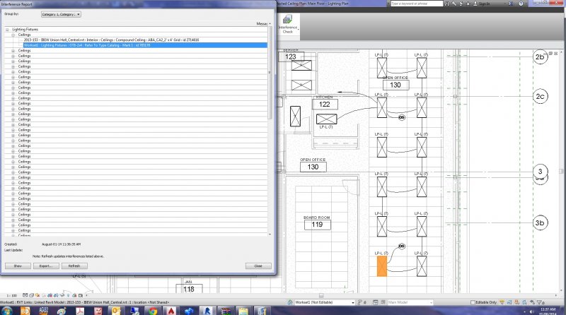Open WinRAR archive app from the taskbar
The height and width of the screenshot is (315, 566).
(225, 311)
